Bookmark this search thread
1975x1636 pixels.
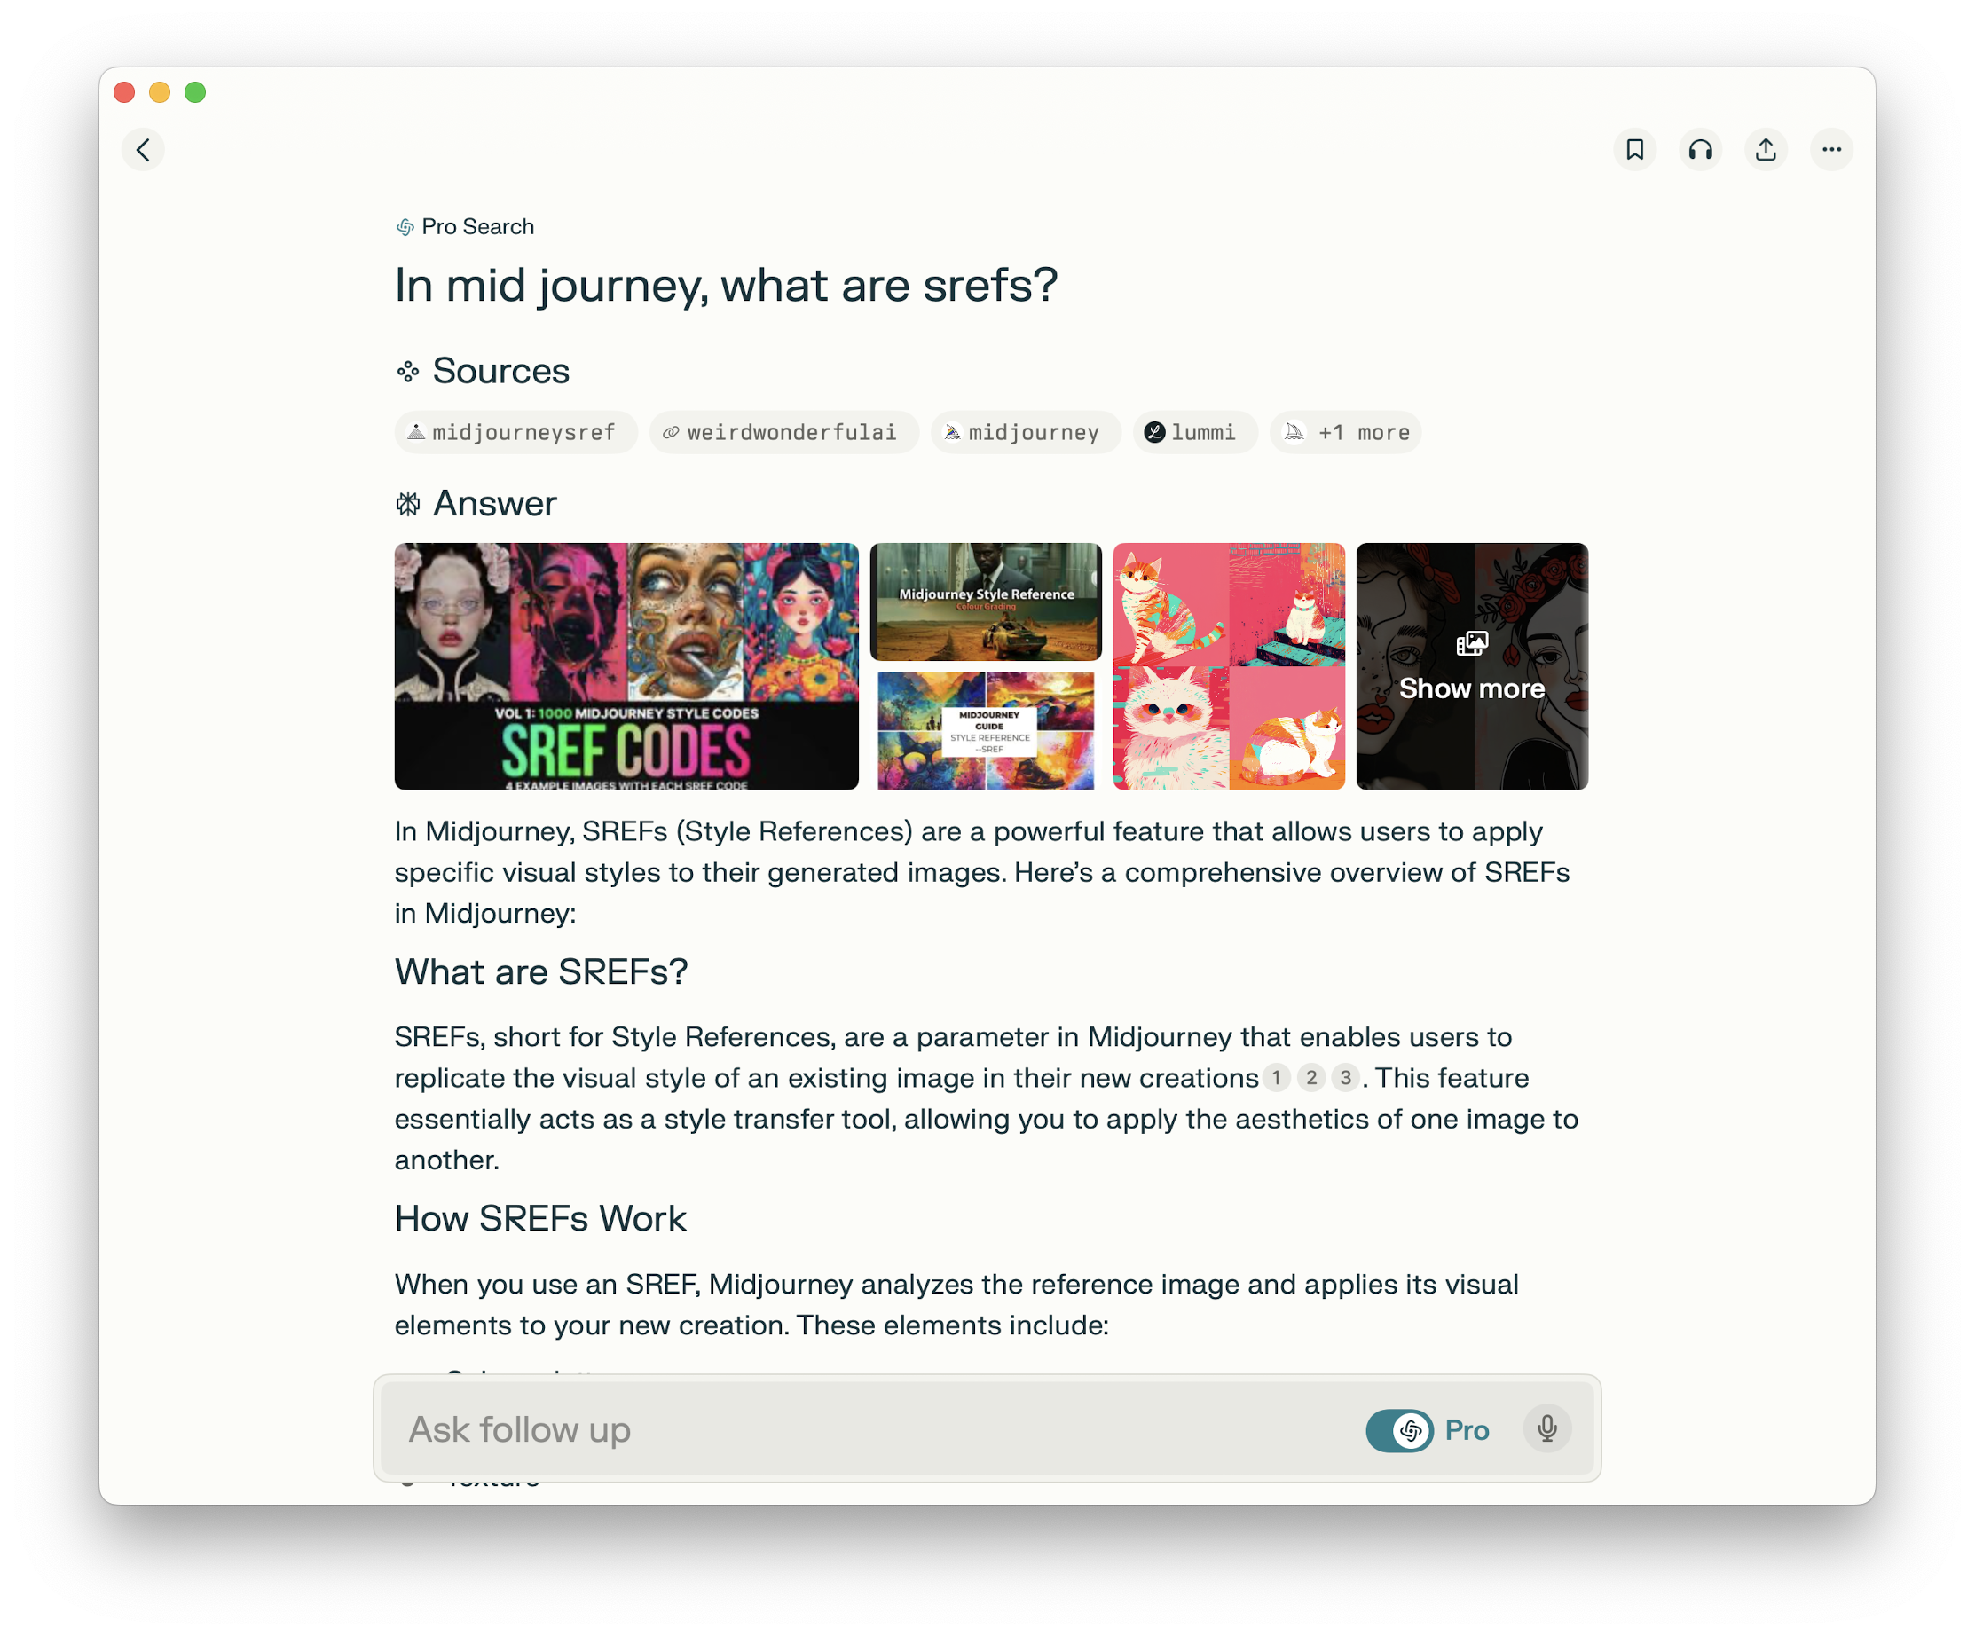pos(1634,150)
